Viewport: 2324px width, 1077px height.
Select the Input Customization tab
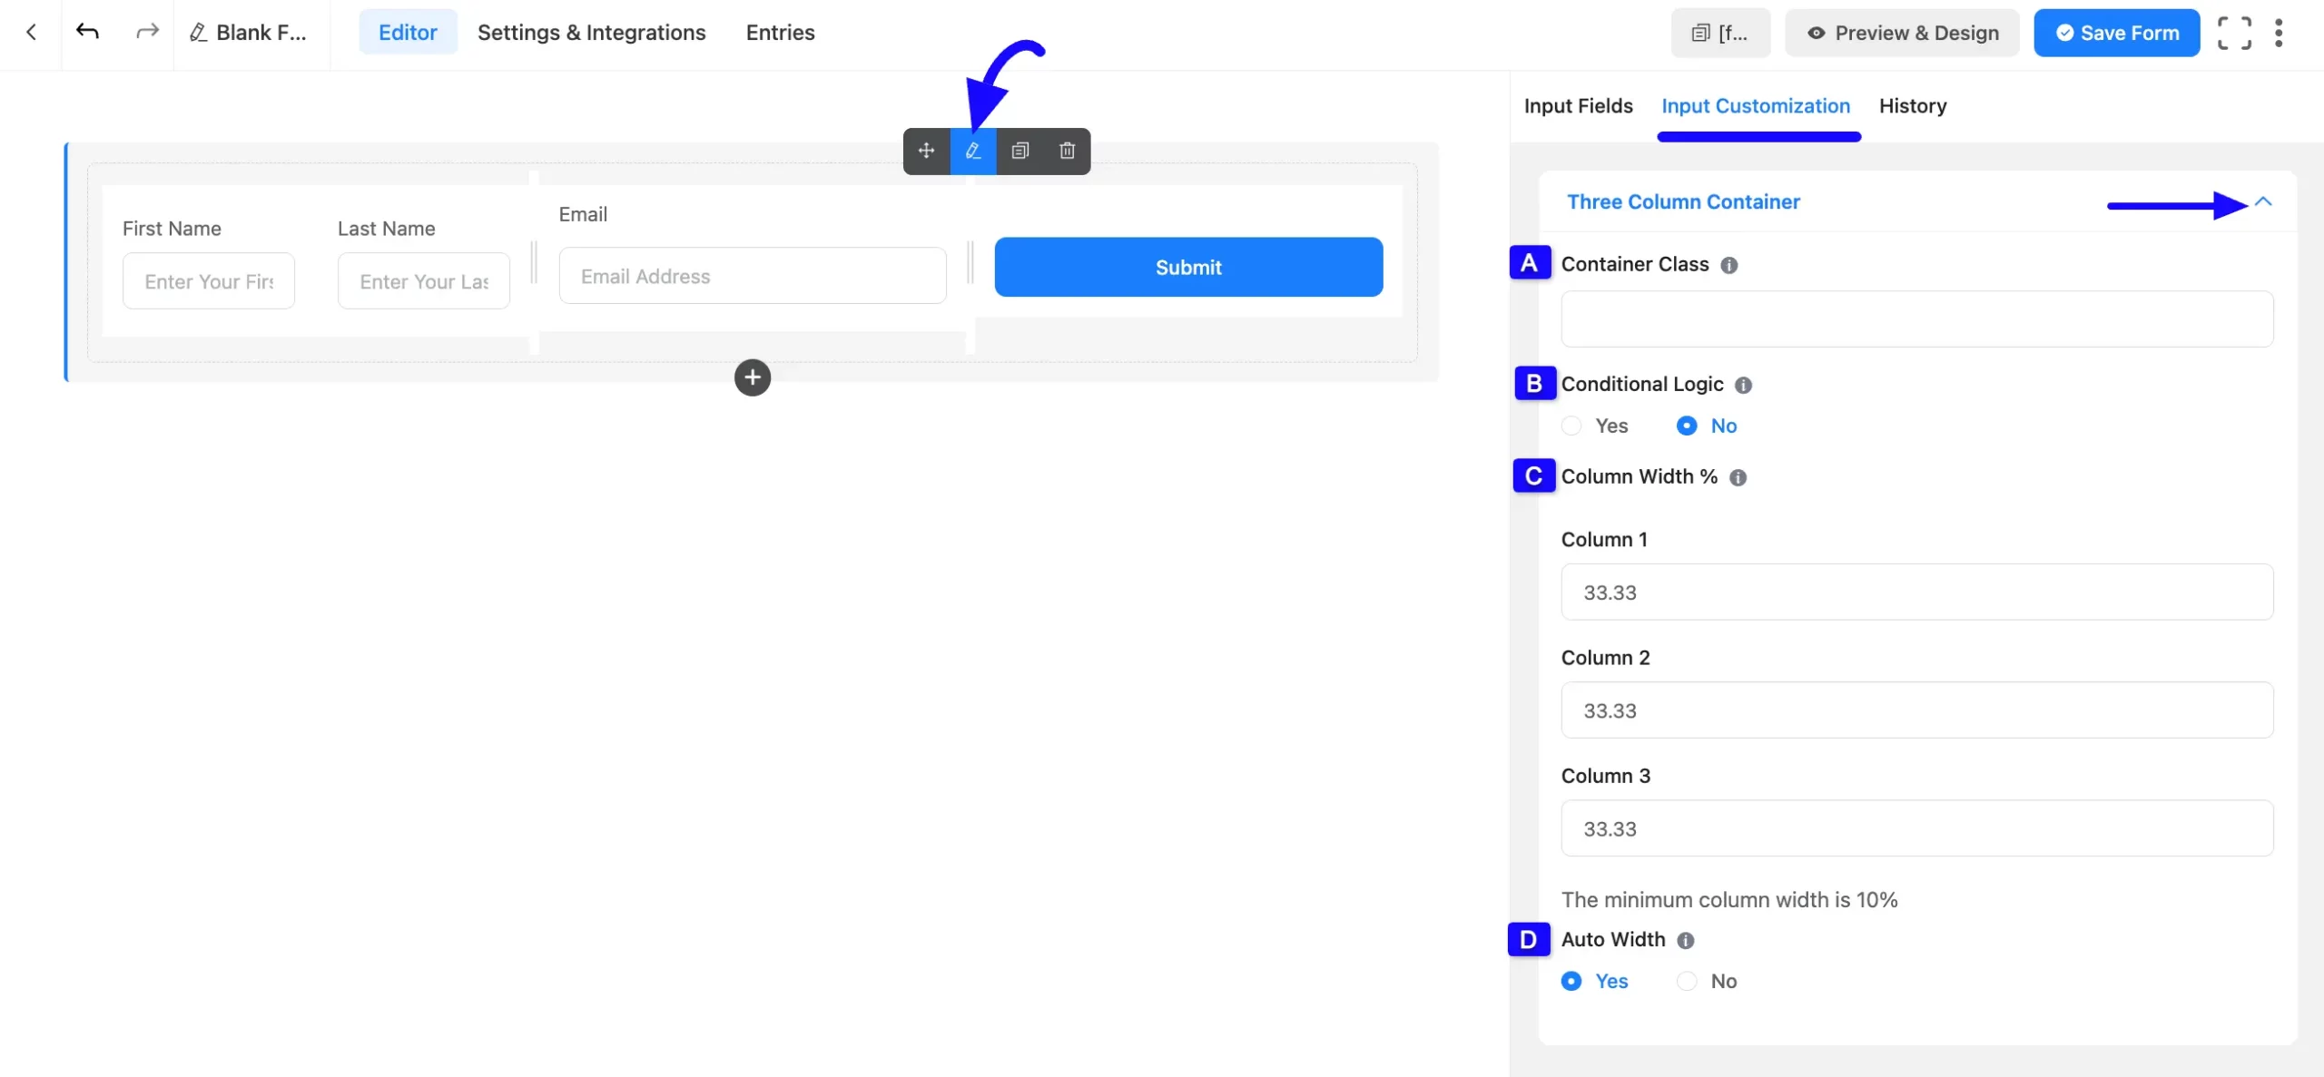(1756, 106)
